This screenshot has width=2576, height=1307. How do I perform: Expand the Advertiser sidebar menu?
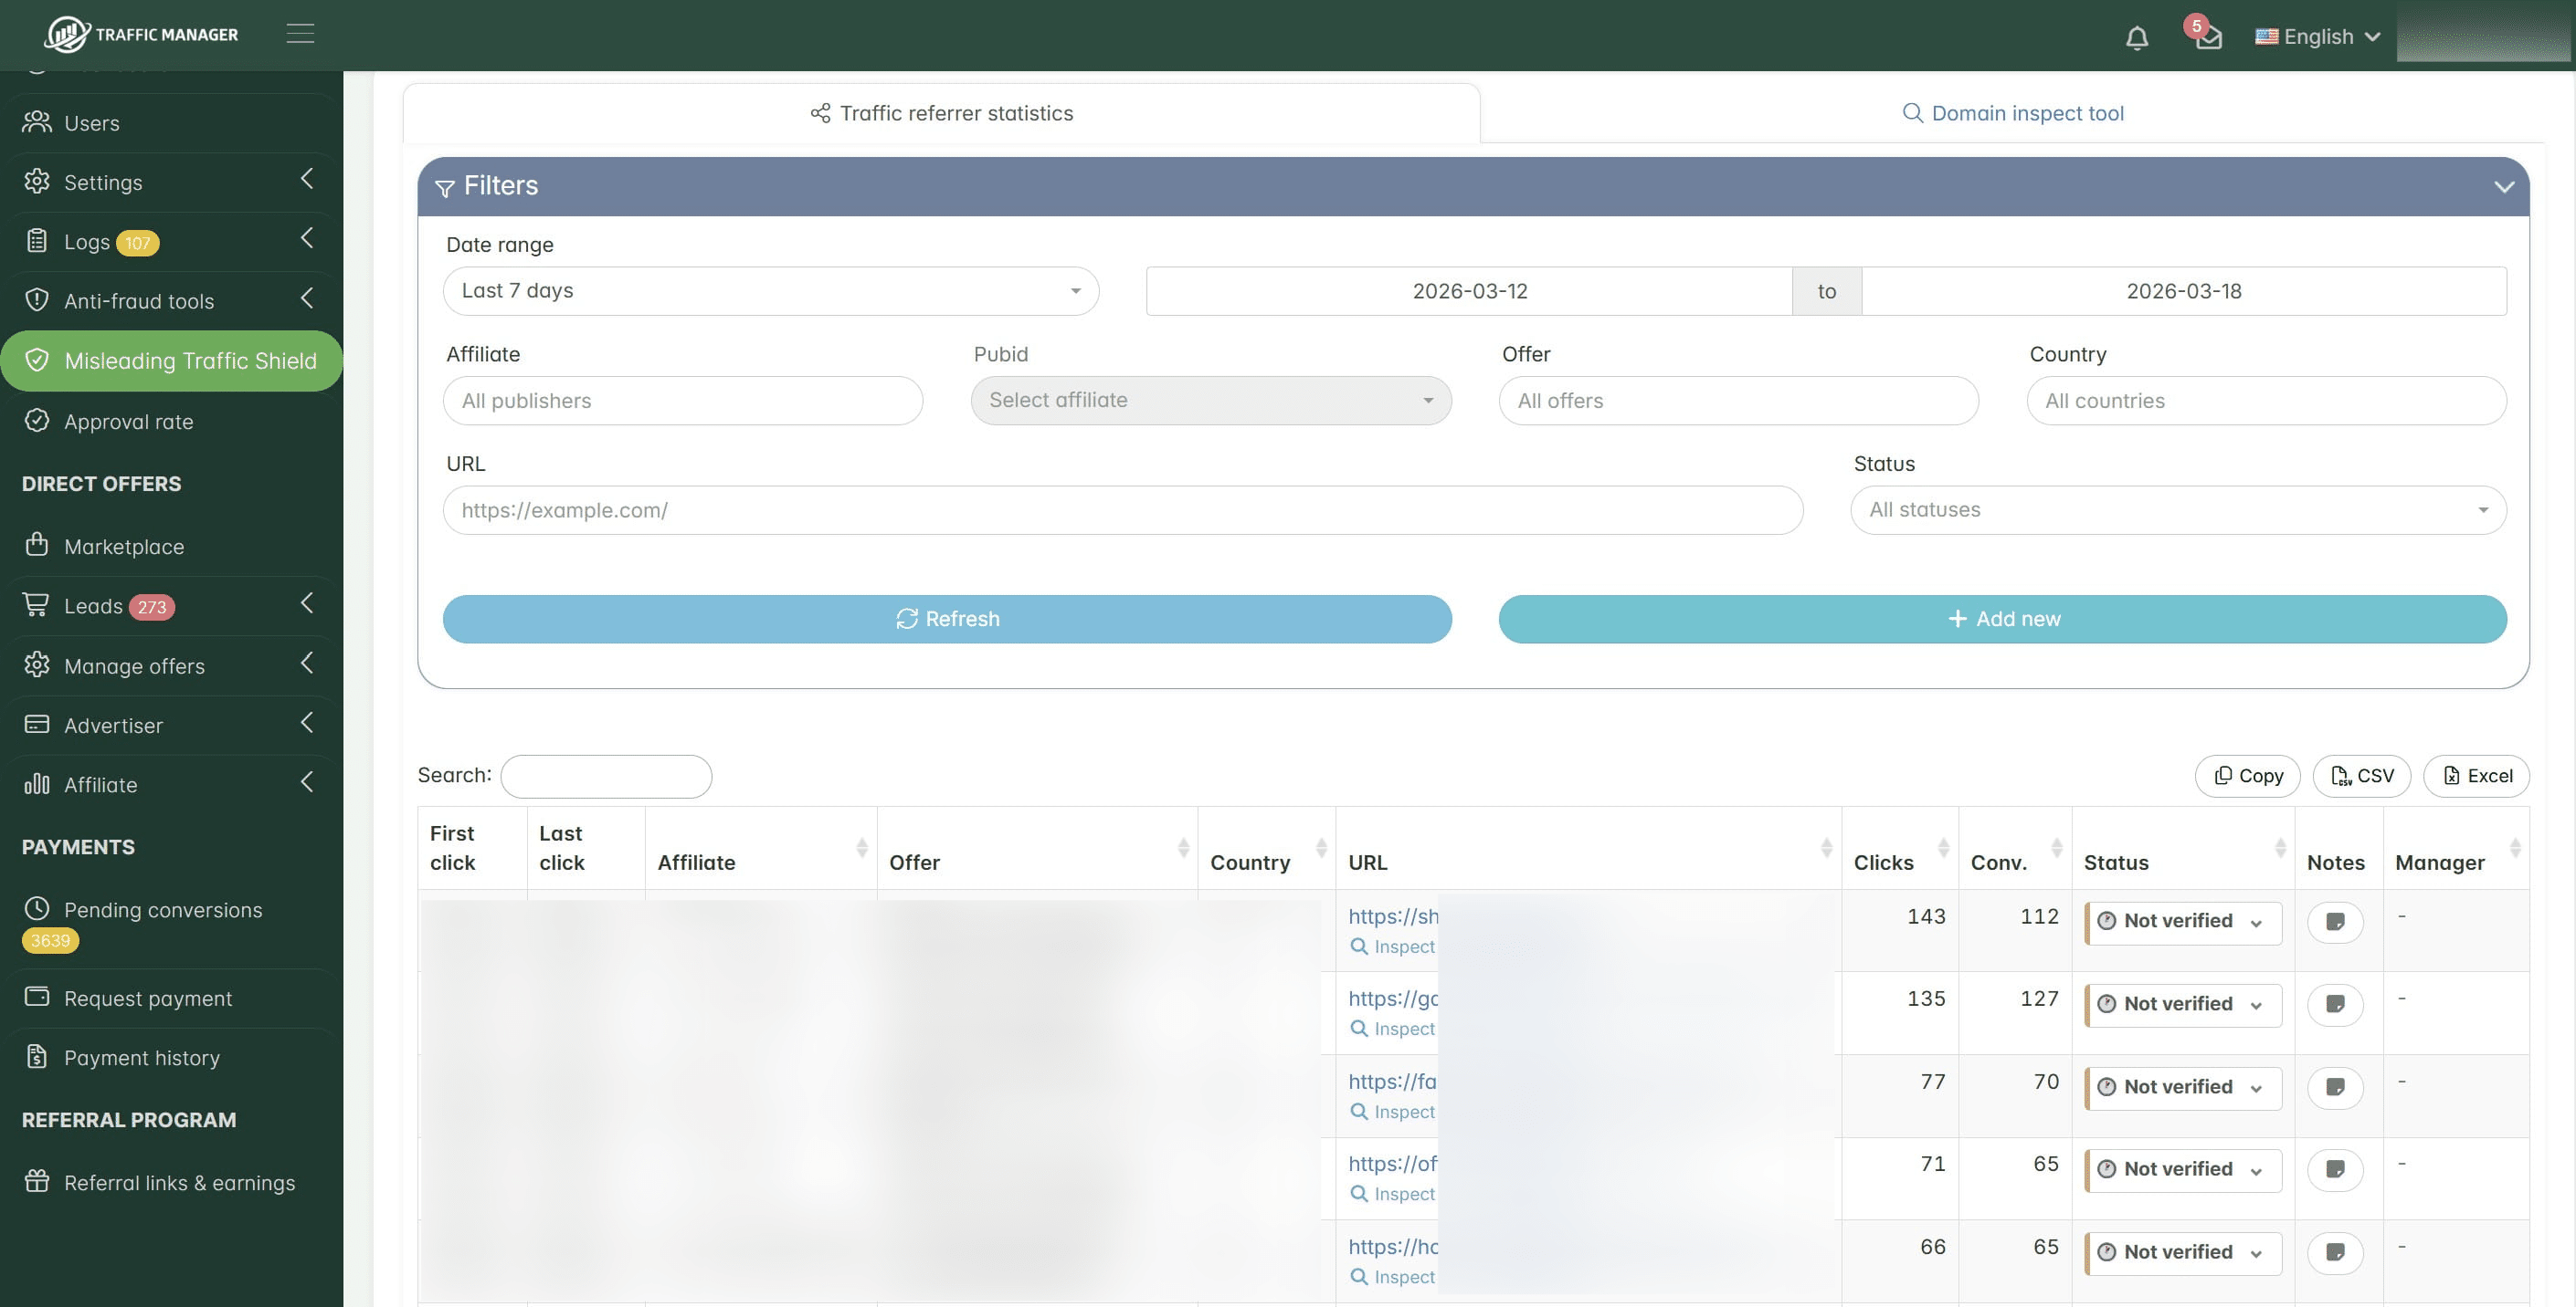click(x=171, y=726)
